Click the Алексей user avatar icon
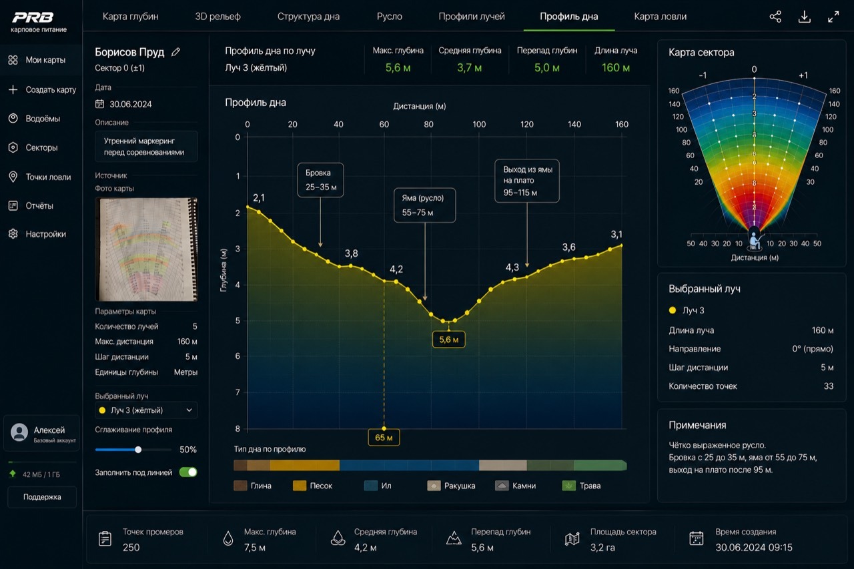Screen dimensions: 854x569 tap(20, 432)
